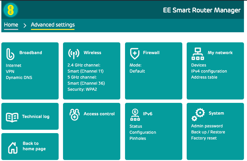Screen dimensions: 247x161
Task: Click the Back to home page house icon
Action: (x=12, y=147)
